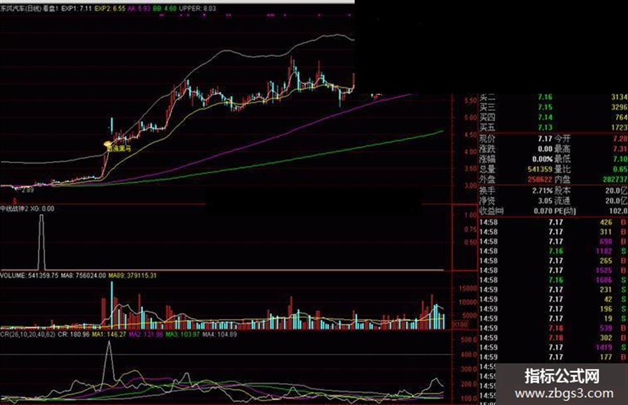Click the 净资 value 3.05
The image size is (628, 405).
[545, 201]
